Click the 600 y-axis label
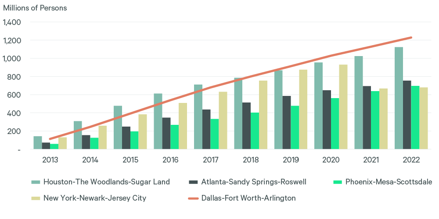Image resolution: width=439 pixels, height=219 pixels. click(x=15, y=95)
